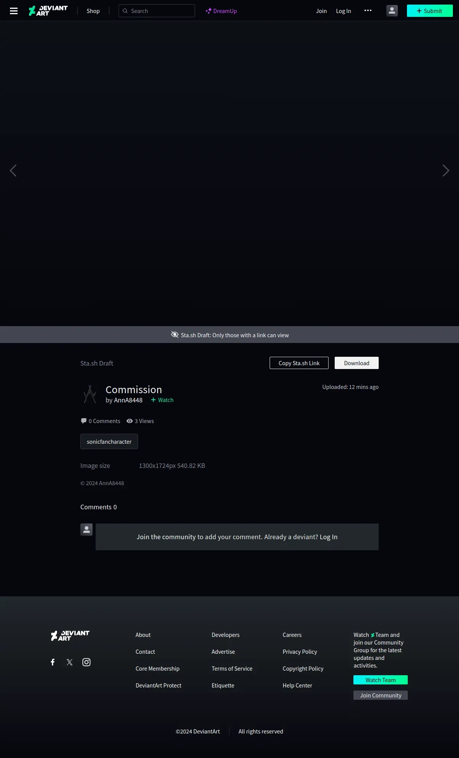
Task: Click the Join Community button
Action: click(381, 695)
